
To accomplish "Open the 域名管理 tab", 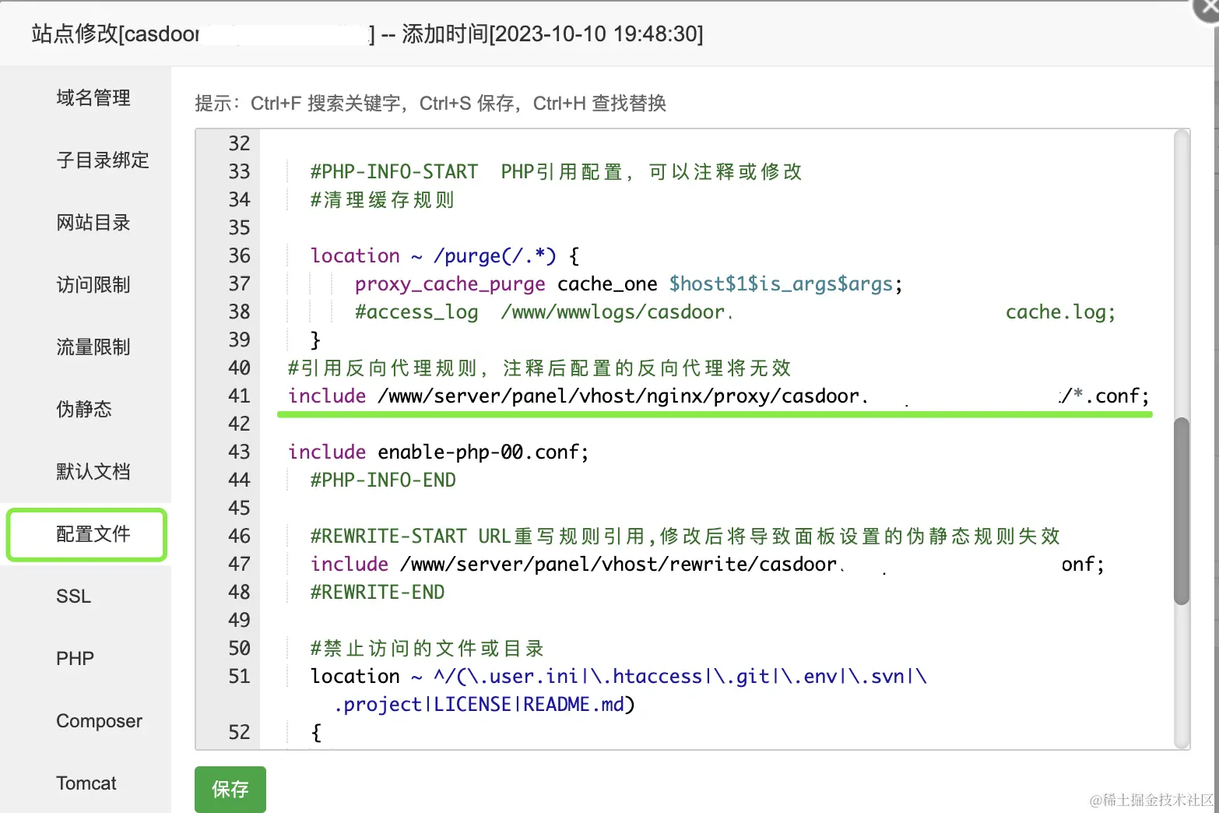I will pyautogui.click(x=93, y=98).
